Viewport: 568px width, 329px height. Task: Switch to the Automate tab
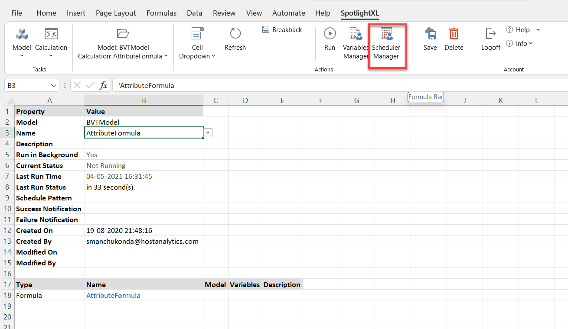[x=289, y=13]
